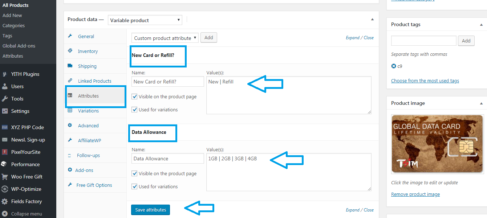
Task: Click the Woo Free Gift cart icon
Action: point(5,177)
